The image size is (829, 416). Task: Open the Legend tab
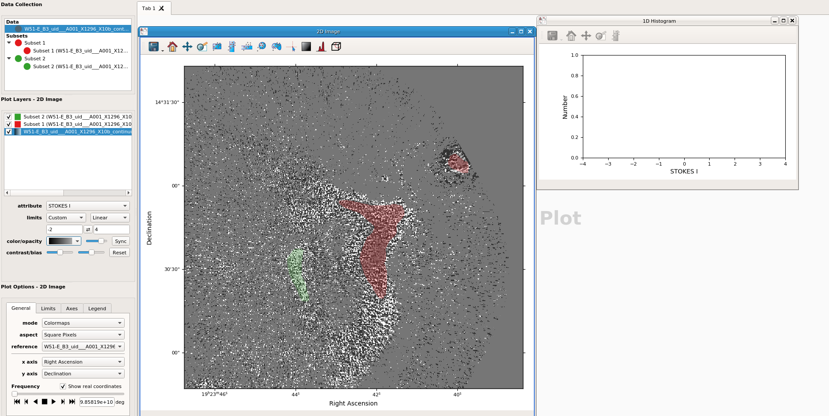[97, 308]
